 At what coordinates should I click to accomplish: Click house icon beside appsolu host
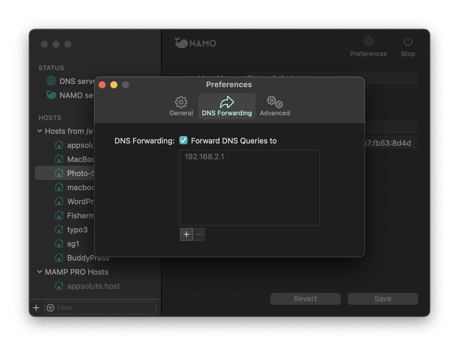coord(59,145)
